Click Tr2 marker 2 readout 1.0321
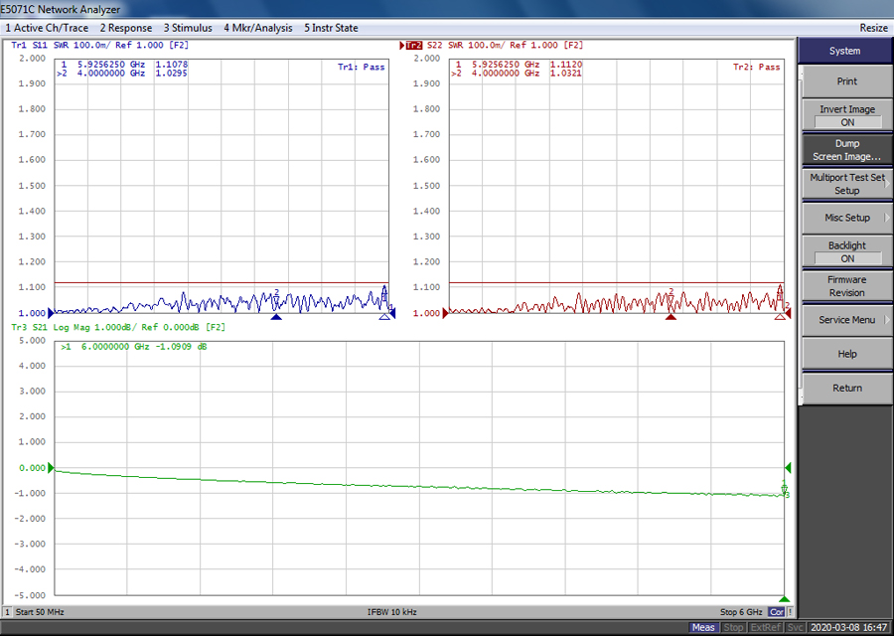 tap(565, 73)
